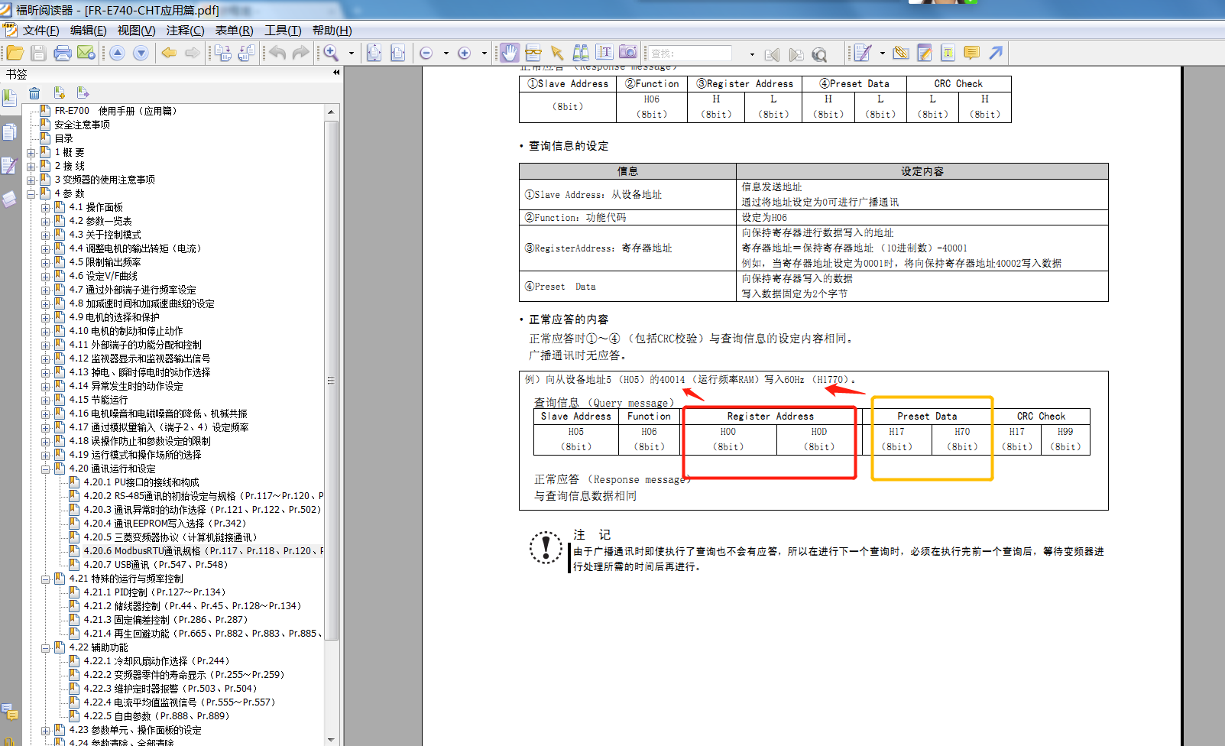
Task: Click the yellow comment note tool
Action: click(x=971, y=53)
